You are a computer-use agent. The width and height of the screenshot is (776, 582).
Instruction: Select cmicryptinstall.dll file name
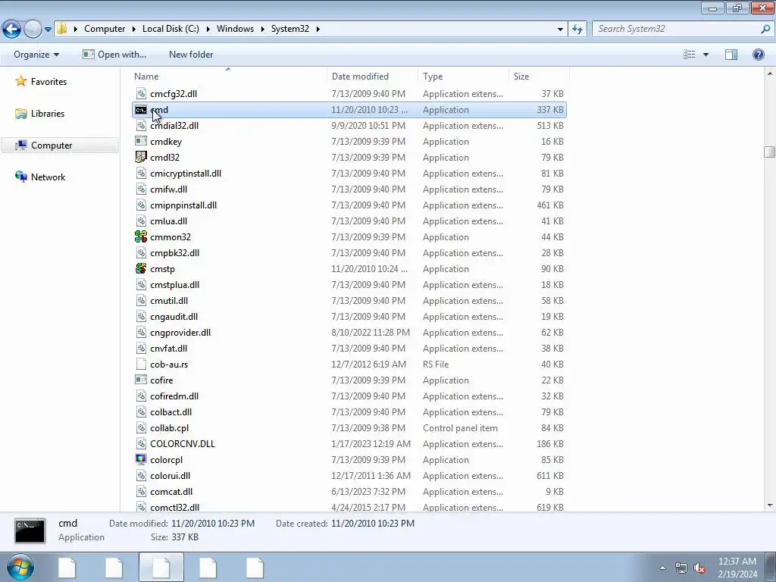point(186,174)
